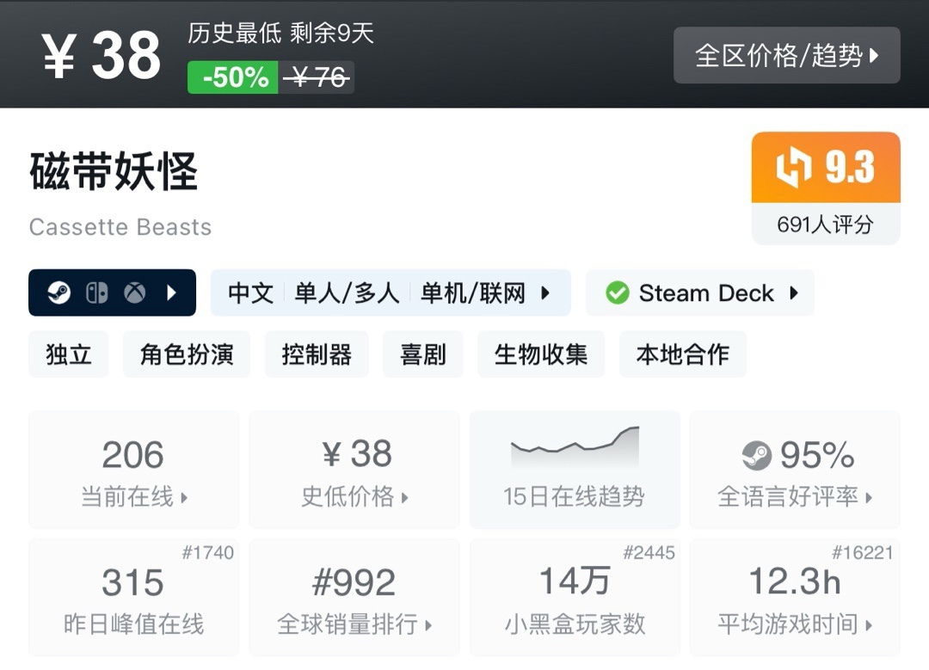Open 史低价格 price history

pyautogui.click(x=354, y=469)
